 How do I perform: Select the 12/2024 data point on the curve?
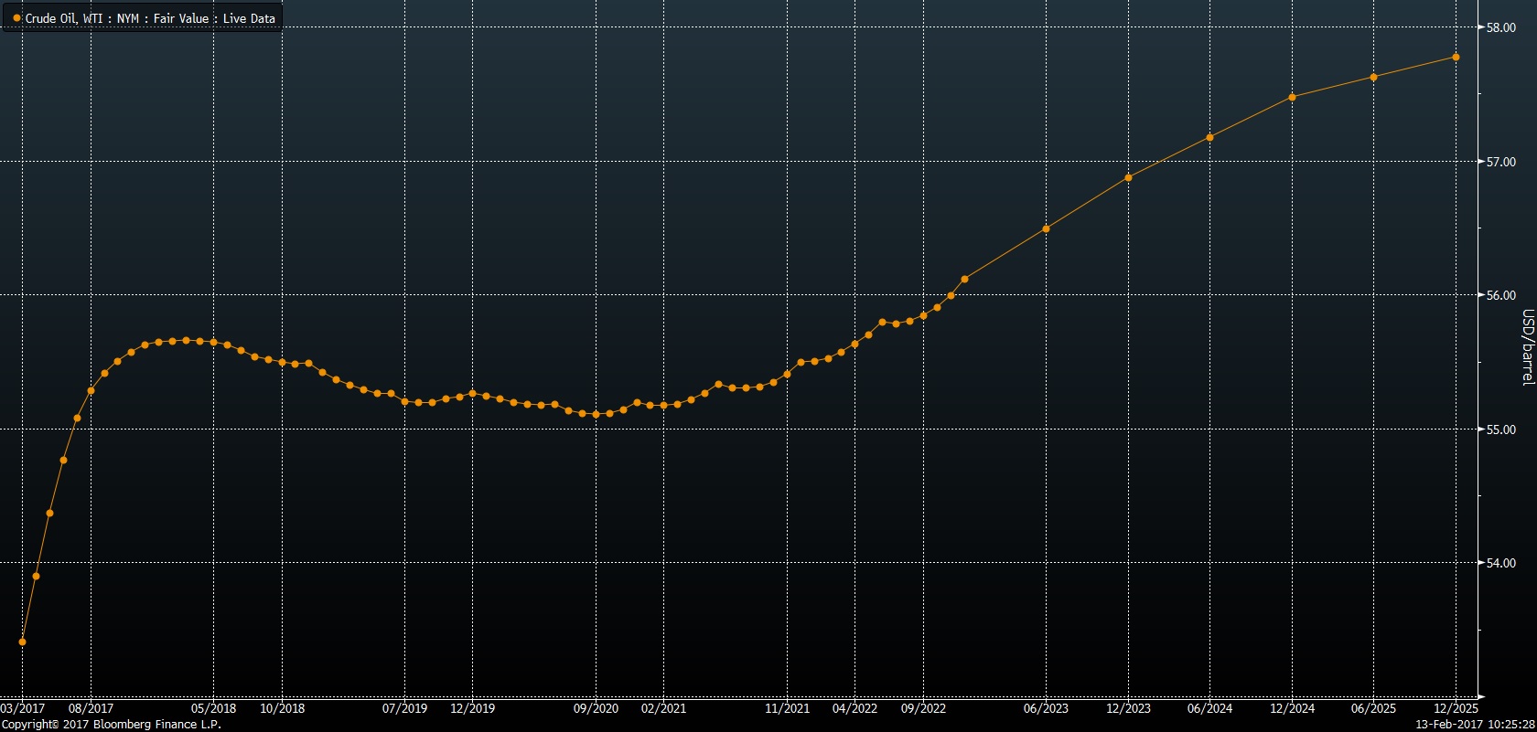pyautogui.click(x=1292, y=97)
